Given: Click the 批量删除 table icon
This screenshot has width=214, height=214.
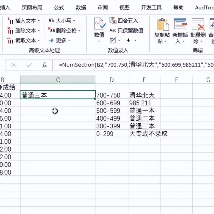Looking at the screenshot, I should coord(198,24).
